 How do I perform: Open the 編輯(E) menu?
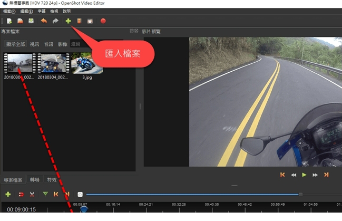26,12
